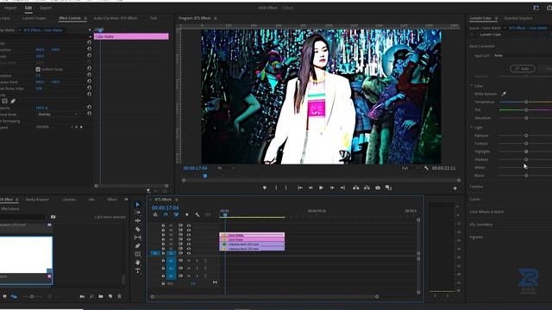This screenshot has height=310, width=552.
Task: Expand the Vignette section
Action: click(476, 238)
